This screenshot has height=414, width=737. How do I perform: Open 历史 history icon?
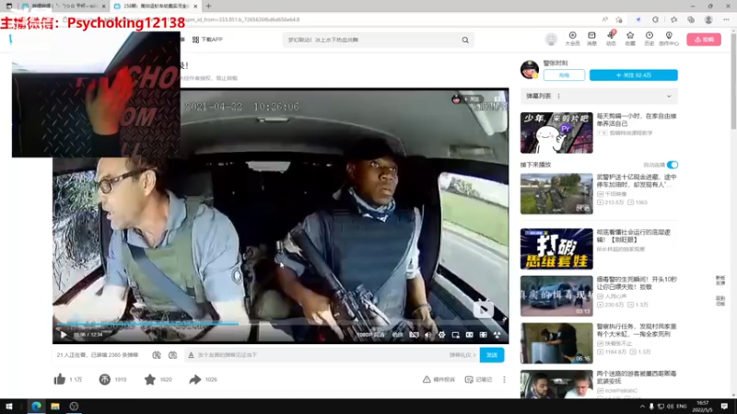649,39
